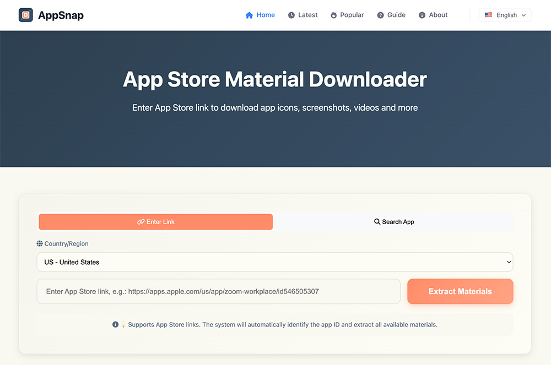Open the About link
551x365 pixels.
433,15
